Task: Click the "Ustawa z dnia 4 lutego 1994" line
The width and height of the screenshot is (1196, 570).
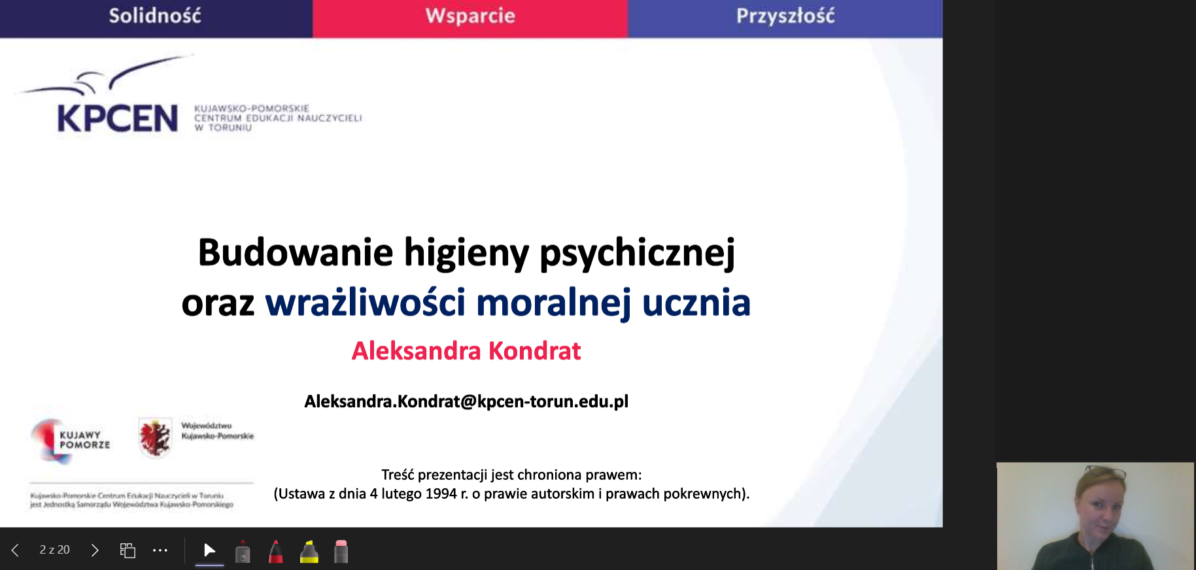Action: tap(511, 494)
